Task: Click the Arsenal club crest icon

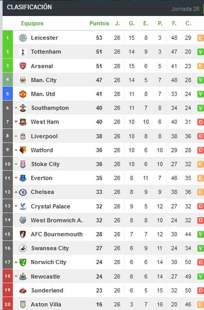Action: (23, 66)
